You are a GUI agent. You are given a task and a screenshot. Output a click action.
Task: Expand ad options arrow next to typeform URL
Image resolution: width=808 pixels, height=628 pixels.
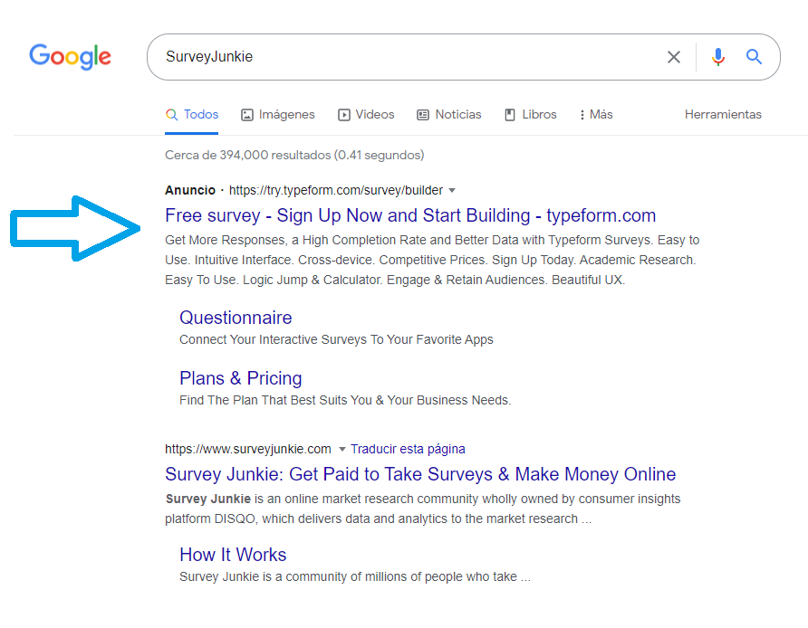(452, 190)
